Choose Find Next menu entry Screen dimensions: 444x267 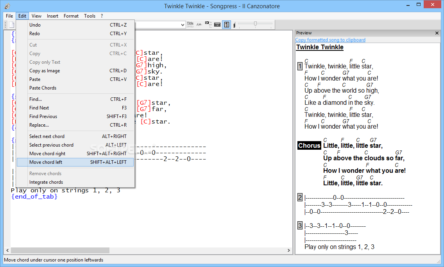[75, 108]
